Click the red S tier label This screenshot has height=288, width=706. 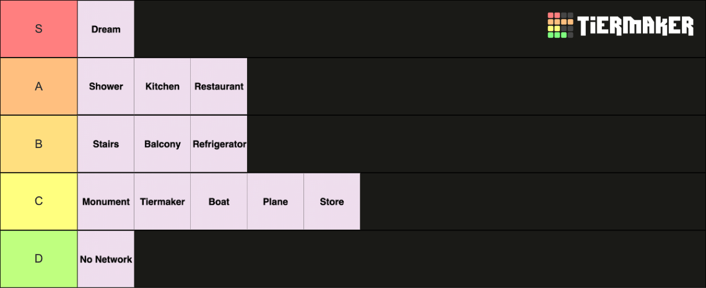pyautogui.click(x=39, y=28)
